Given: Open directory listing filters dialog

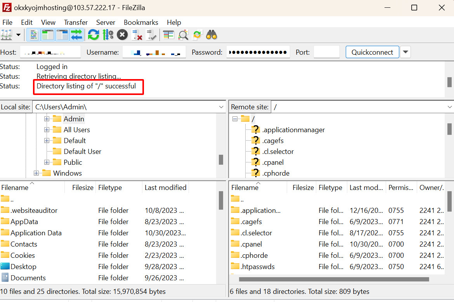Looking at the screenshot, I should click(168, 35).
